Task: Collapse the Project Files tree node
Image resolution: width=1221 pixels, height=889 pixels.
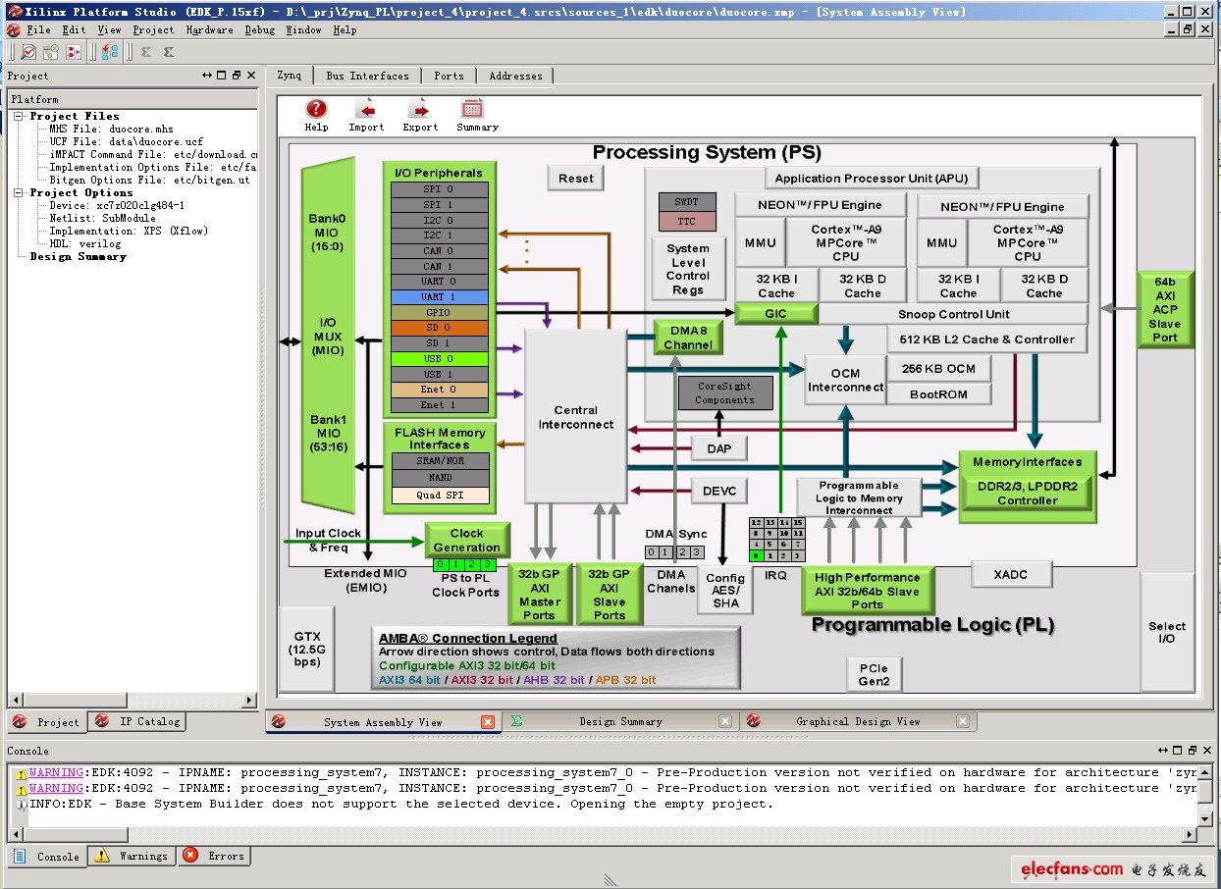Action: point(18,116)
